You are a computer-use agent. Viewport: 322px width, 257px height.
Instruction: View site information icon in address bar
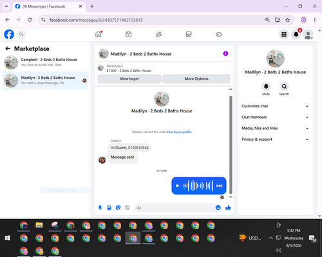pos(43,20)
